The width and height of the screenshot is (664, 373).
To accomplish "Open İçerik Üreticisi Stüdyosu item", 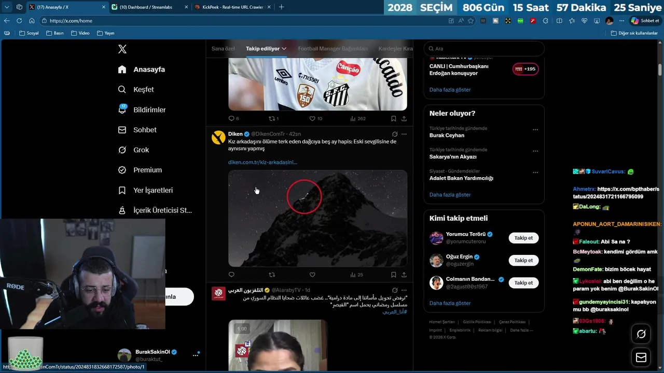I will pos(155,210).
